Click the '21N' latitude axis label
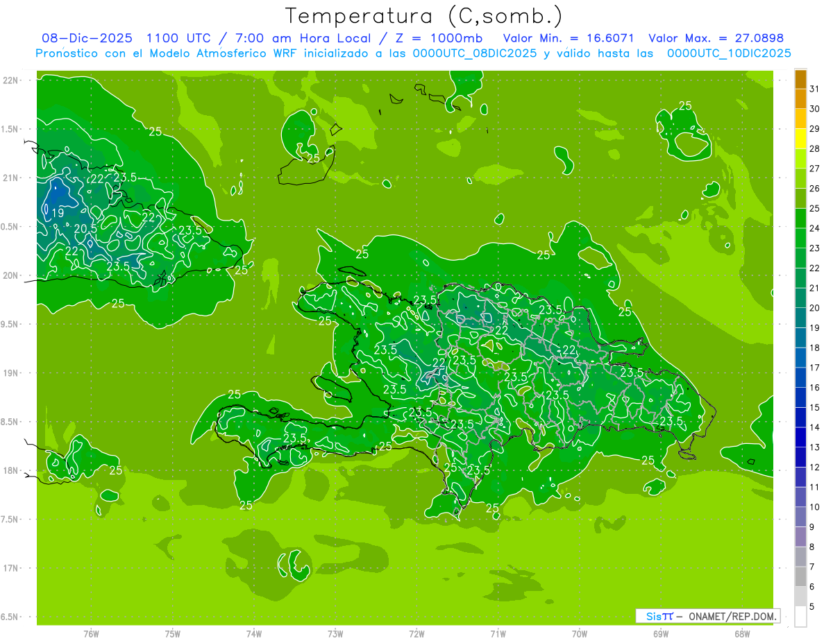 click(x=12, y=178)
